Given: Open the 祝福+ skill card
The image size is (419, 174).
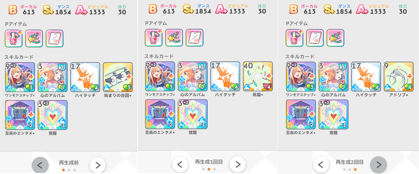Looking at the screenshot, I should (x=258, y=77).
